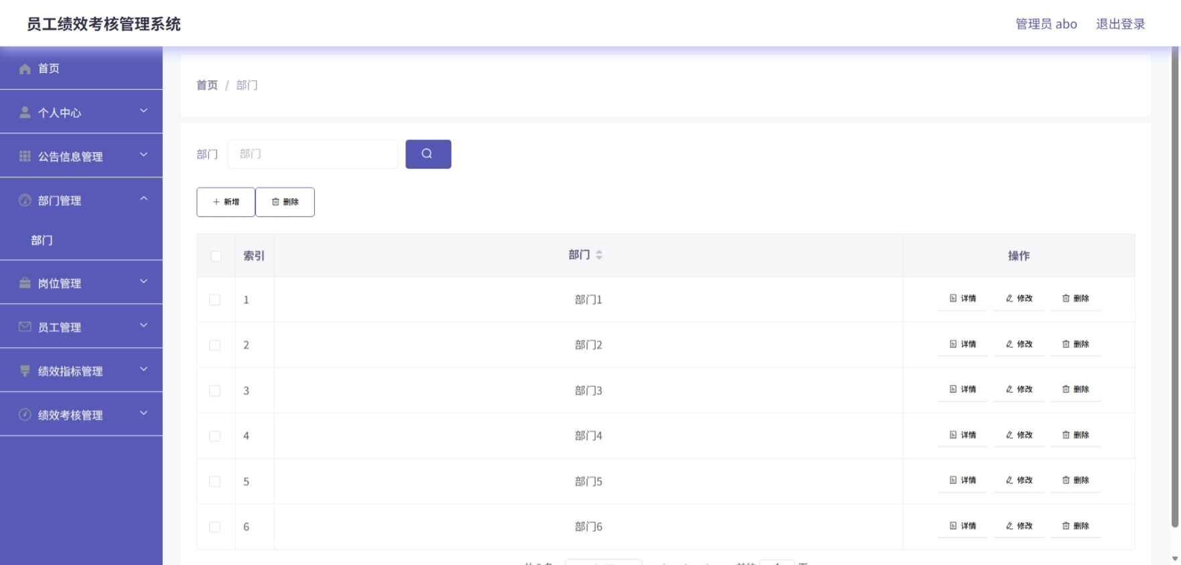
Task: Open 详情 for row 部门2
Action: [963, 344]
